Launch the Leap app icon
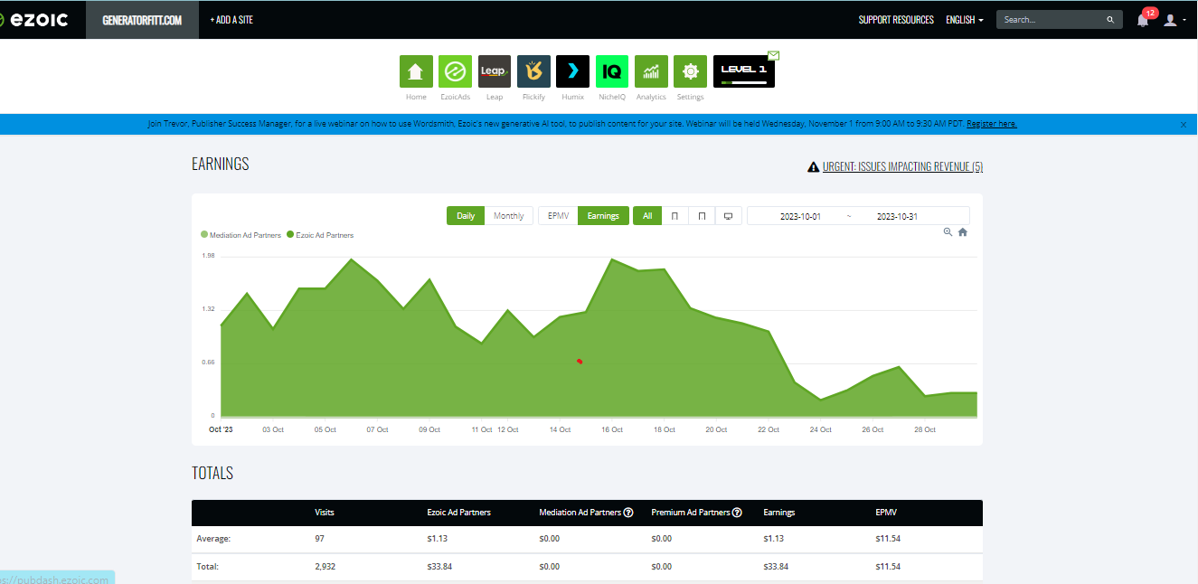This screenshot has width=1198, height=584. 495,71
